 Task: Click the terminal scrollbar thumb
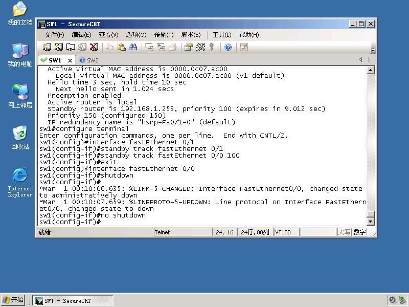(x=371, y=214)
